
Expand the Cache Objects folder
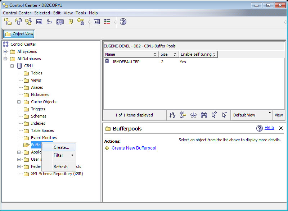(x=19, y=102)
